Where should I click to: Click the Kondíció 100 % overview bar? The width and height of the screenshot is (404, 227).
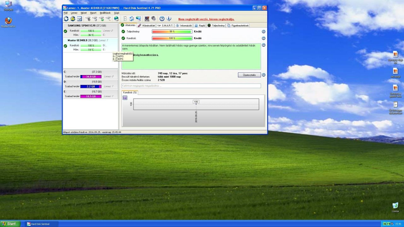click(x=172, y=38)
